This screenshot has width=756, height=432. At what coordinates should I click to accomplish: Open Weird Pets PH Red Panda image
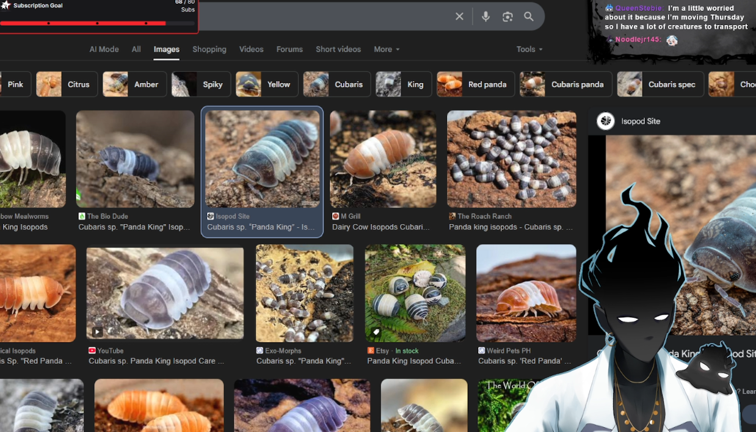526,293
